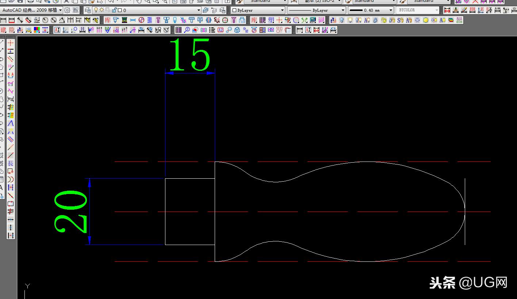The image size is (517, 299).
Task: Expand the layer 0 selection dropdown
Action: [199, 10]
